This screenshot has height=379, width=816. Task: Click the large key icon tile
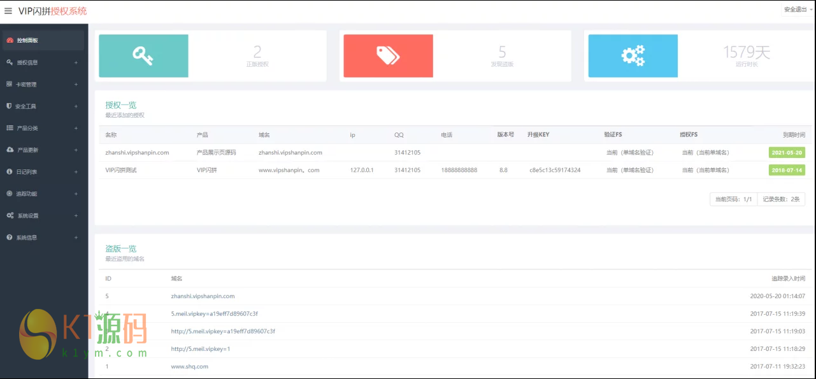tap(143, 56)
